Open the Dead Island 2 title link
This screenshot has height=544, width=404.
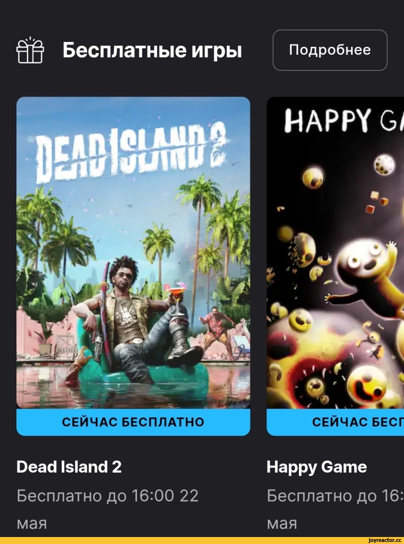click(x=69, y=467)
